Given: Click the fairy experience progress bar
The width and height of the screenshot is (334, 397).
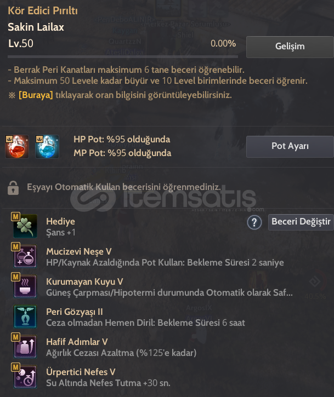Looking at the screenshot, I should tap(123, 57).
